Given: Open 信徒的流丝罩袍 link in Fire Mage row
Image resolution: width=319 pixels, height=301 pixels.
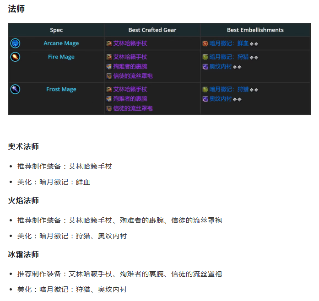Looking at the screenshot, I should (133, 76).
